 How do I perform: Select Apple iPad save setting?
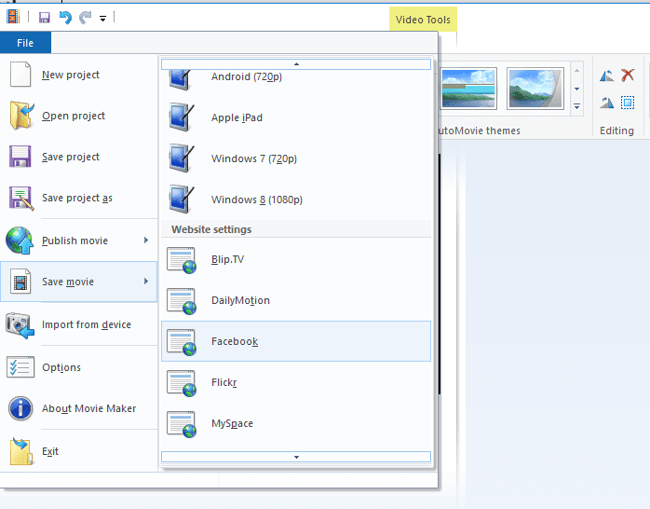296,117
